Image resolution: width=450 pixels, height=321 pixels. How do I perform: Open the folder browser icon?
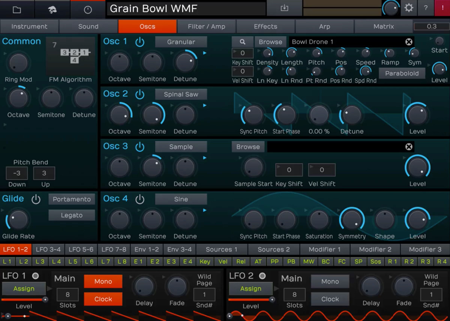(x=17, y=10)
